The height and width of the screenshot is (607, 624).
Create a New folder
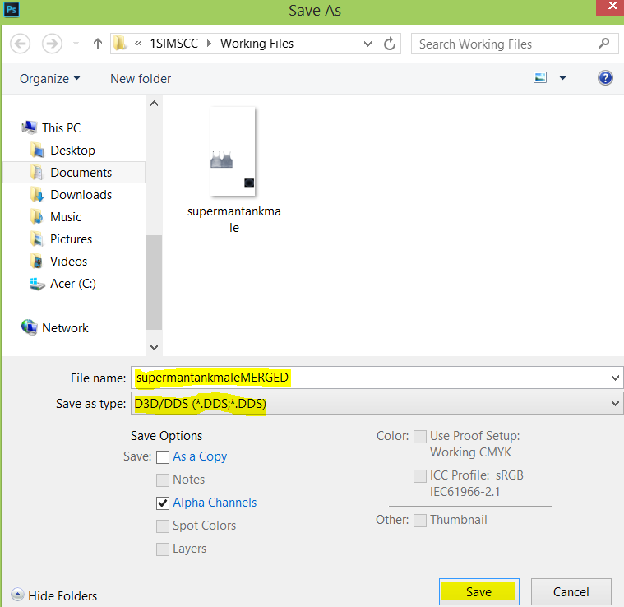point(141,79)
